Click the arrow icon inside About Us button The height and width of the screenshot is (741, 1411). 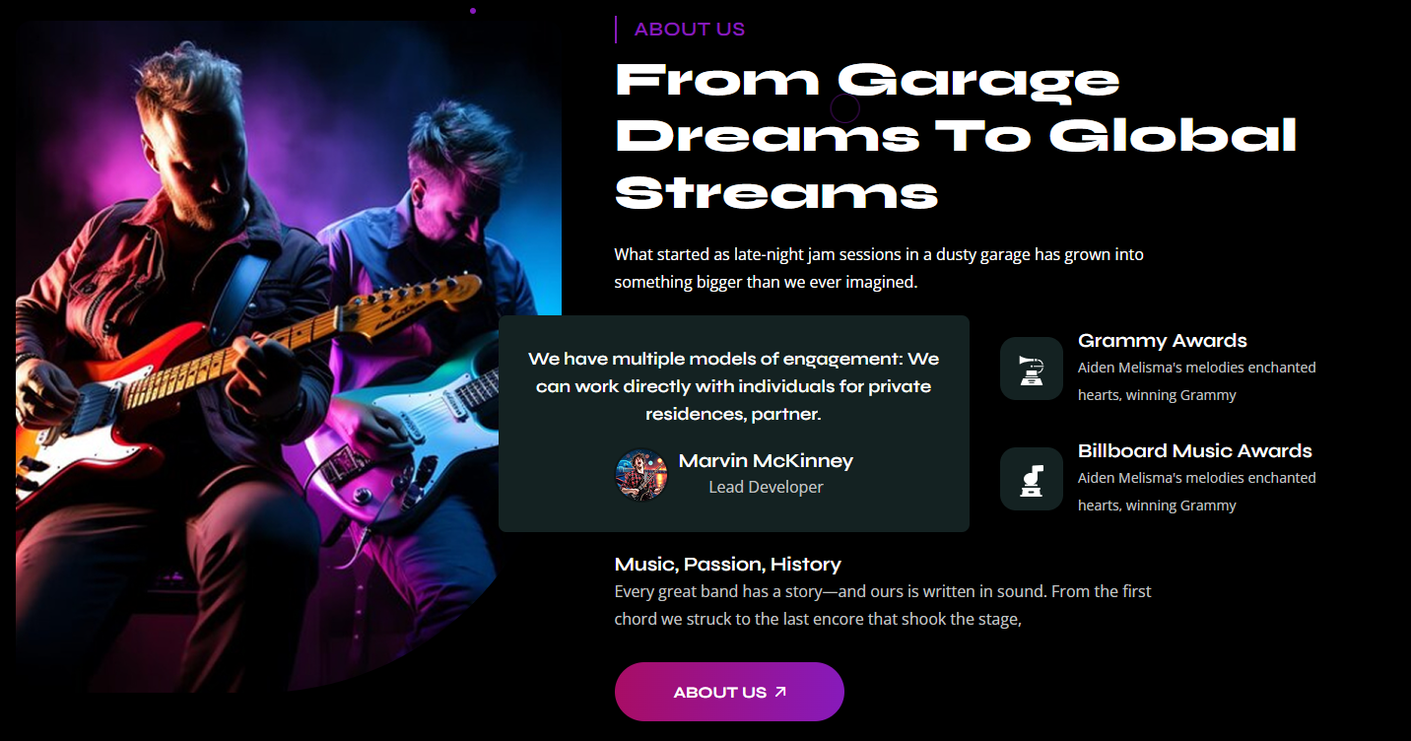click(780, 693)
